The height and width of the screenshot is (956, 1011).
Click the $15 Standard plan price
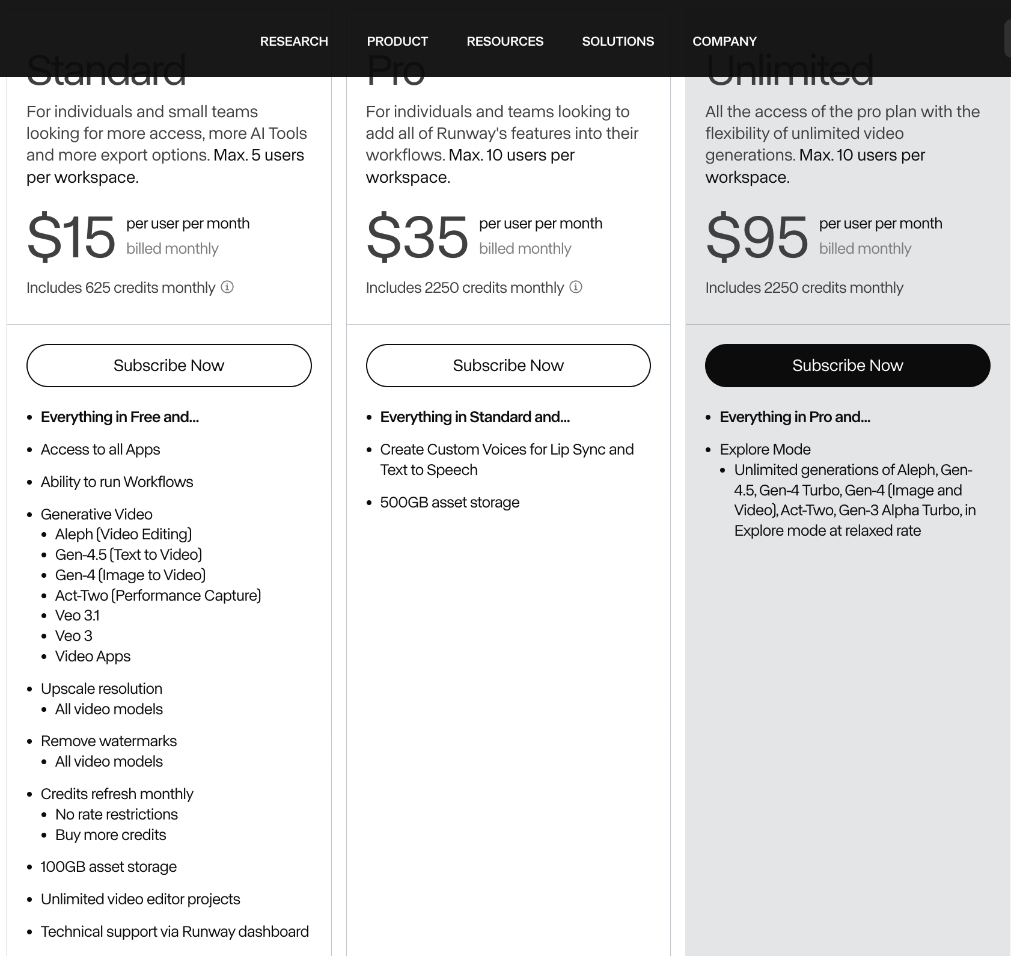72,237
